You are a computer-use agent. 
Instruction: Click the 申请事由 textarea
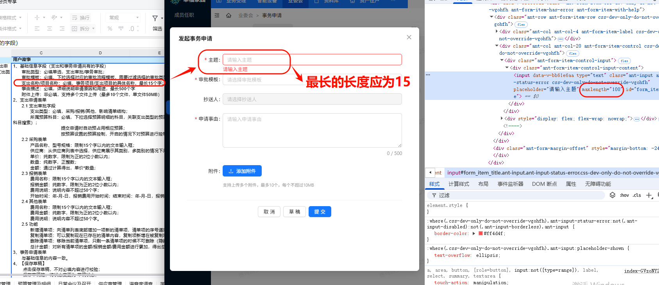[x=312, y=130]
